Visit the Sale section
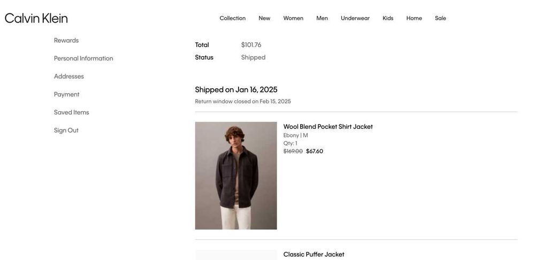The width and height of the screenshot is (535, 260). (440, 18)
